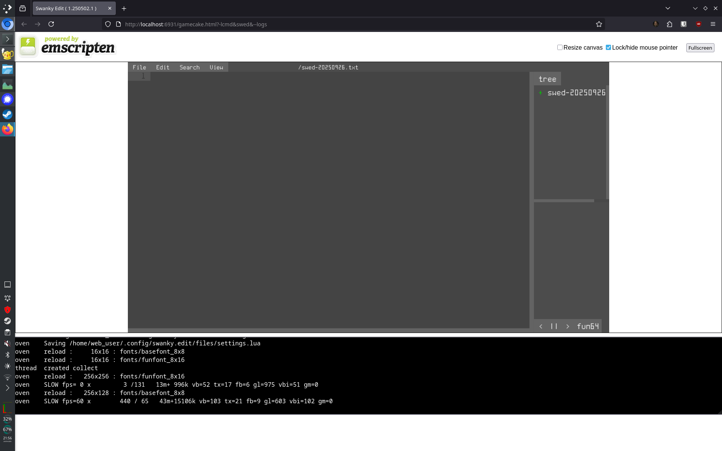Click the browser reload icon
The image size is (722, 451).
point(51,24)
